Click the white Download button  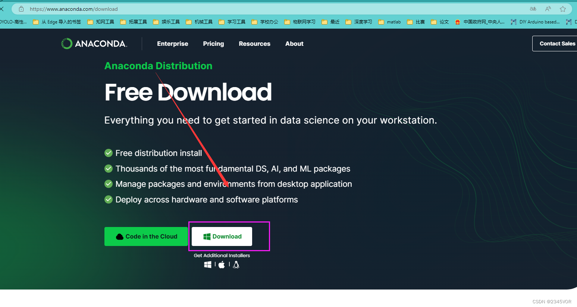(x=222, y=236)
